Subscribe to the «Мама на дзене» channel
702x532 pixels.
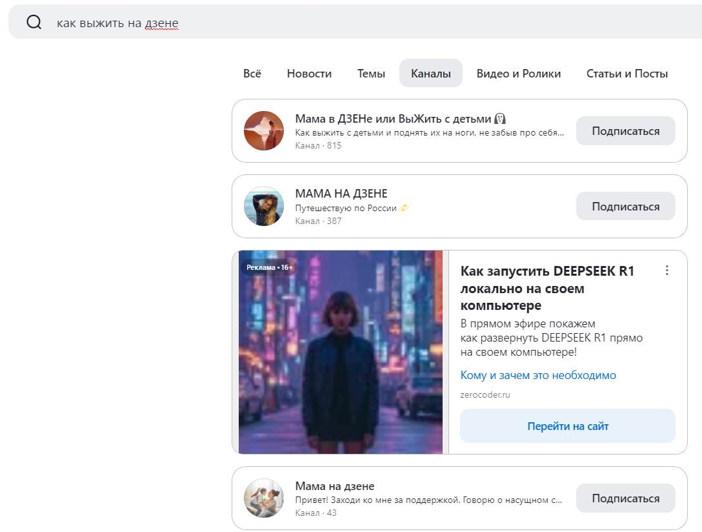coord(625,498)
